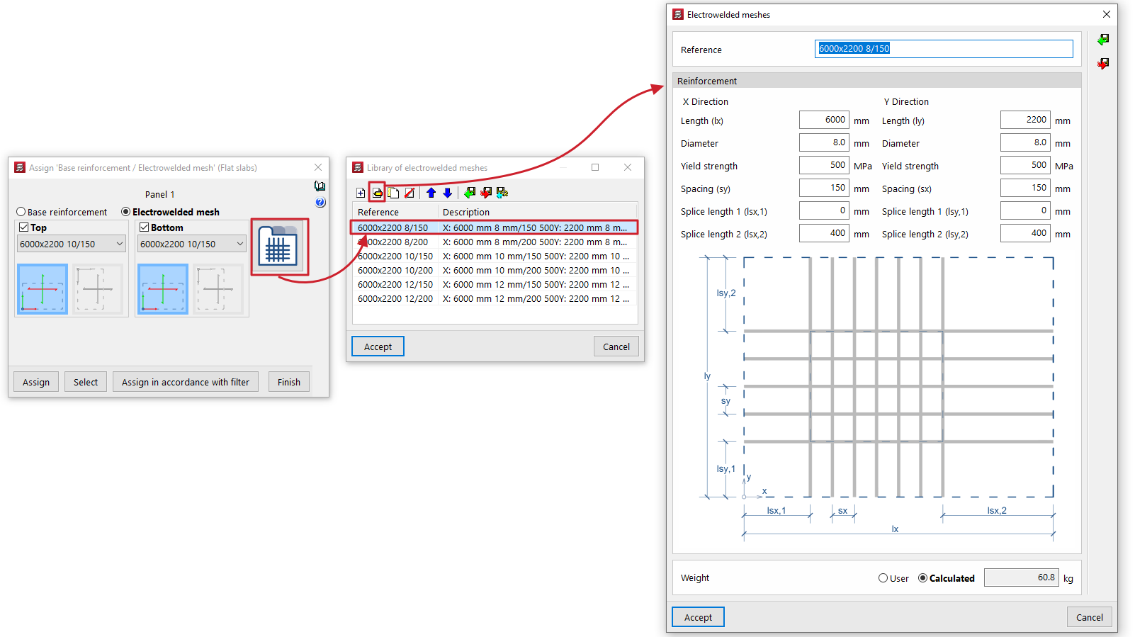Select the 6000x2200 12/200 mesh row
Screen dimensions: 1135x637
pos(495,298)
